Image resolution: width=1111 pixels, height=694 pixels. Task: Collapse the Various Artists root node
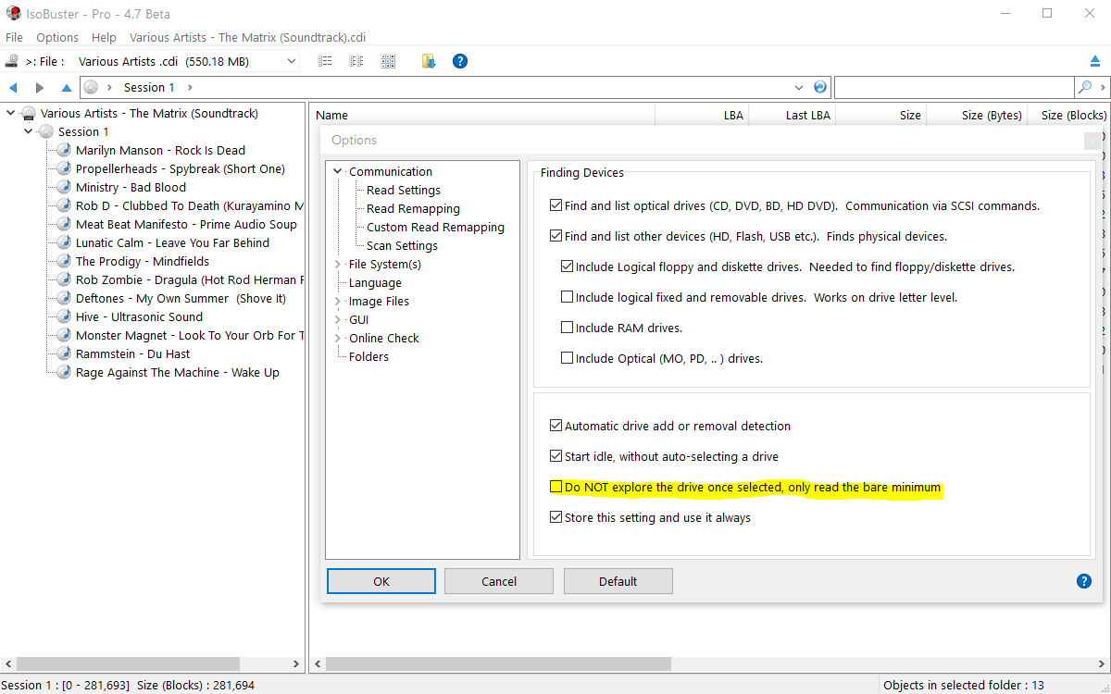tap(11, 113)
